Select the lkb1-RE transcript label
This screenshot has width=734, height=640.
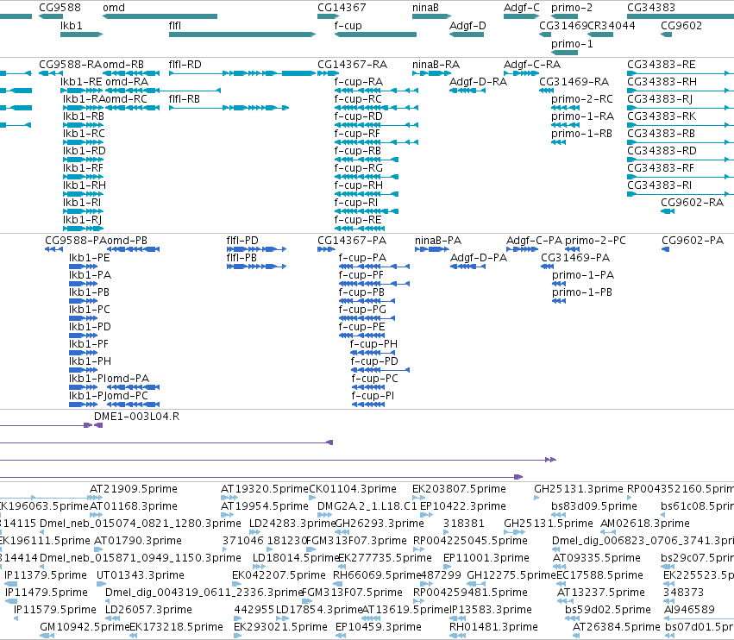(x=81, y=82)
